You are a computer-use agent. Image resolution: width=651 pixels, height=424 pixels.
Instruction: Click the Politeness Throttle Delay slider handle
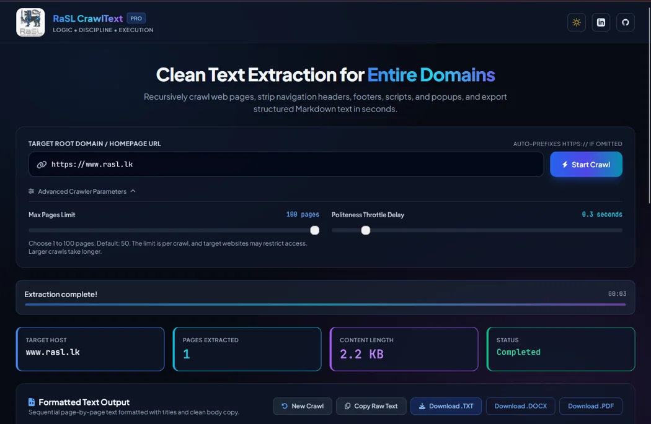point(365,230)
